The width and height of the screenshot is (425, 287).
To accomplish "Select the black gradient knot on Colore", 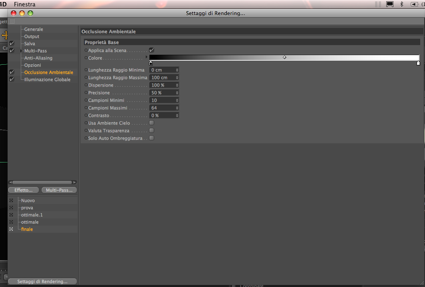I will [151, 63].
